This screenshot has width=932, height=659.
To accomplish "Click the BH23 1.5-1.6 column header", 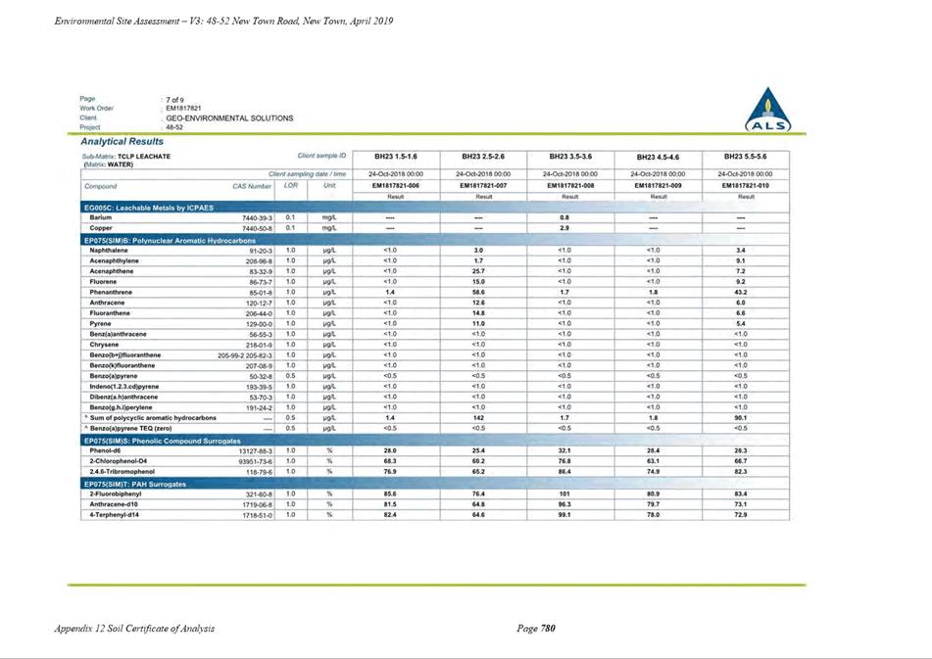I will (x=395, y=157).
